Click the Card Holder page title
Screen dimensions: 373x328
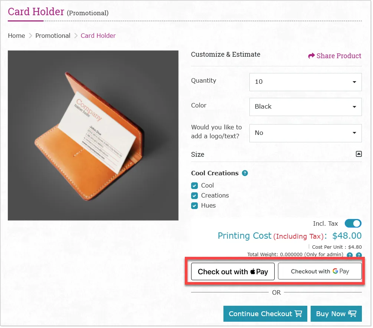tap(36, 12)
